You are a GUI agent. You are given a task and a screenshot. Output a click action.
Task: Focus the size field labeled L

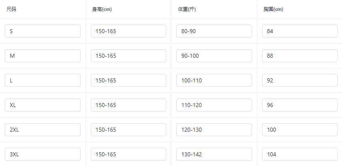tap(43, 80)
